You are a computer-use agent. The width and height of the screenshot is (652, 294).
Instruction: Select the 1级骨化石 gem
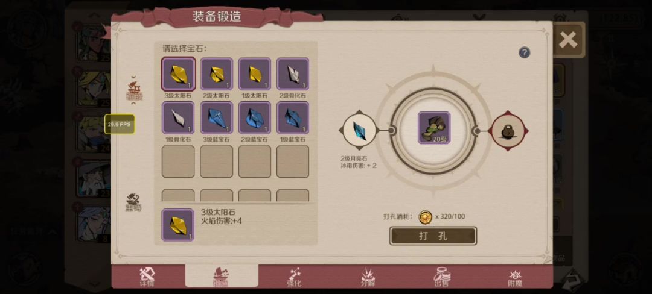point(178,117)
